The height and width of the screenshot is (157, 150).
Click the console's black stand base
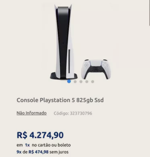64,76
